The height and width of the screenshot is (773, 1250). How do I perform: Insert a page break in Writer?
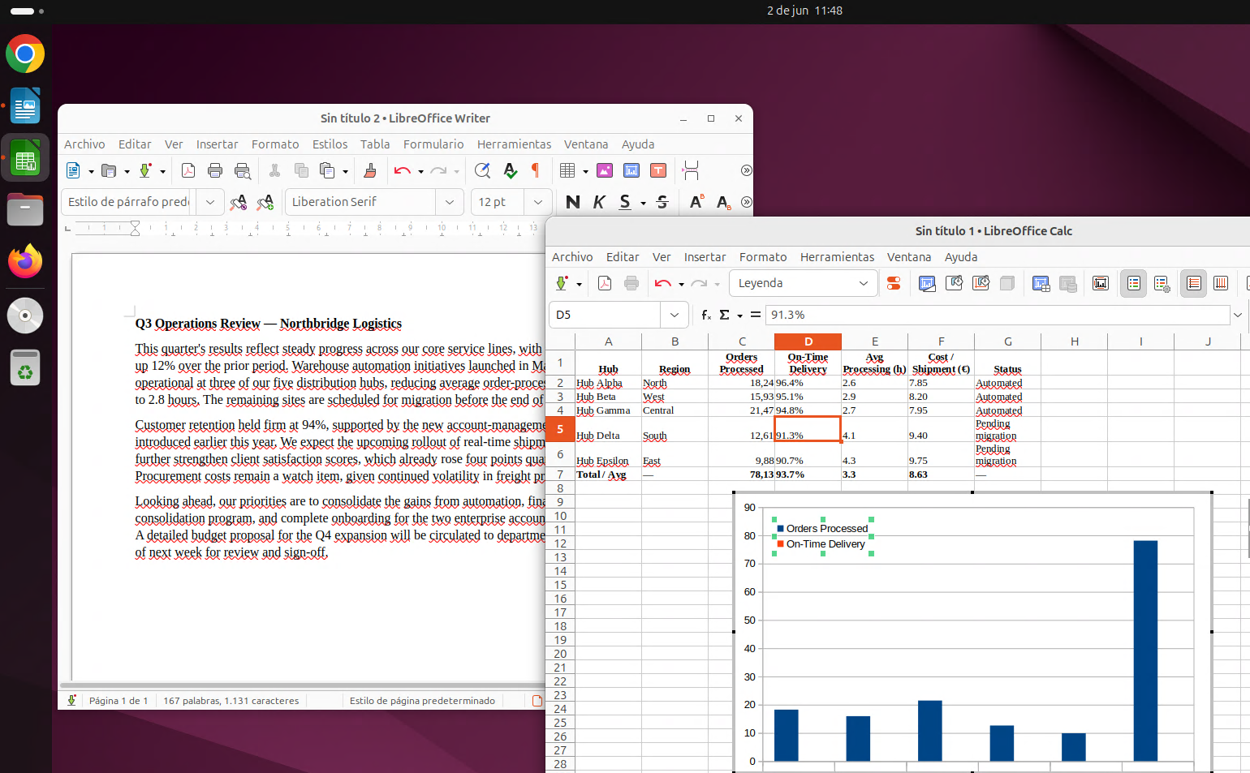pos(691,170)
